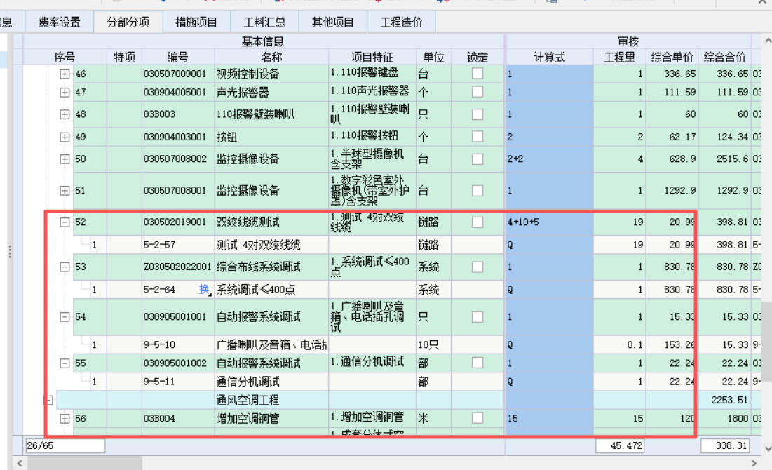Open the 工程造价 tab
The width and height of the screenshot is (772, 470).
click(x=401, y=22)
